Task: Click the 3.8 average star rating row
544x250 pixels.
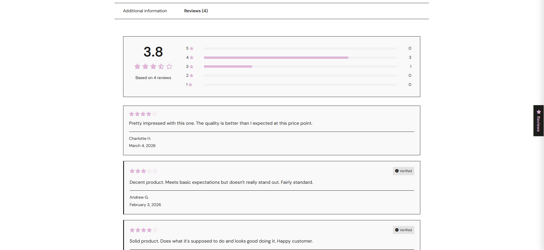Action: [x=153, y=66]
